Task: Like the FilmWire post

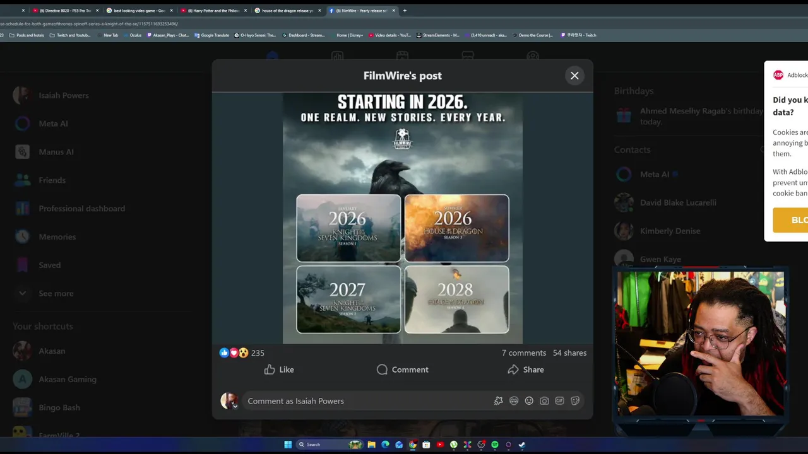Action: pyautogui.click(x=279, y=370)
